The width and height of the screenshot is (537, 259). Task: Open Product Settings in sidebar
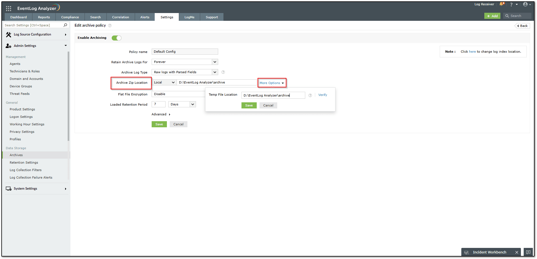[x=22, y=109]
